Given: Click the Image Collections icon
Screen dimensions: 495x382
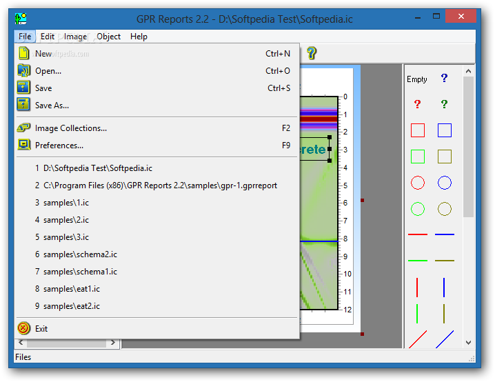Looking at the screenshot, I should point(23,128).
